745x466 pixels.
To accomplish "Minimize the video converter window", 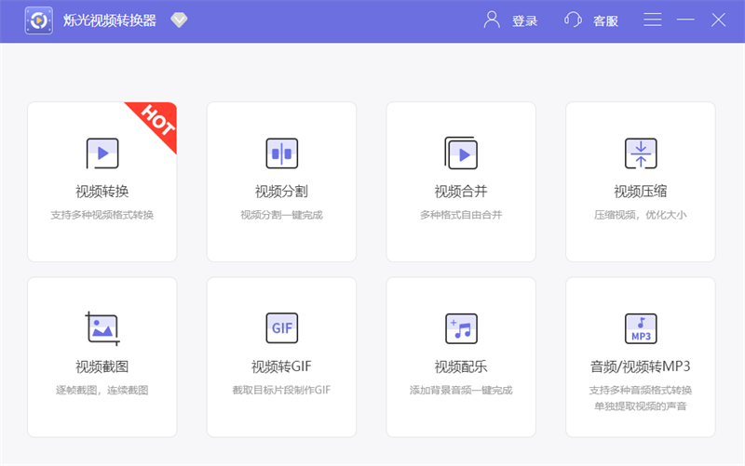I will pyautogui.click(x=685, y=20).
